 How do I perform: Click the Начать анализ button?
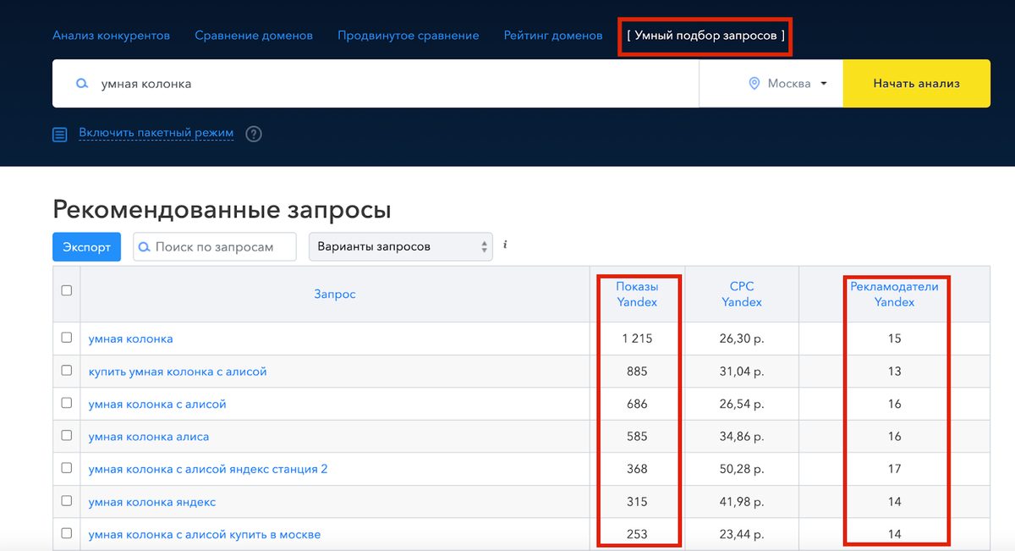click(917, 84)
